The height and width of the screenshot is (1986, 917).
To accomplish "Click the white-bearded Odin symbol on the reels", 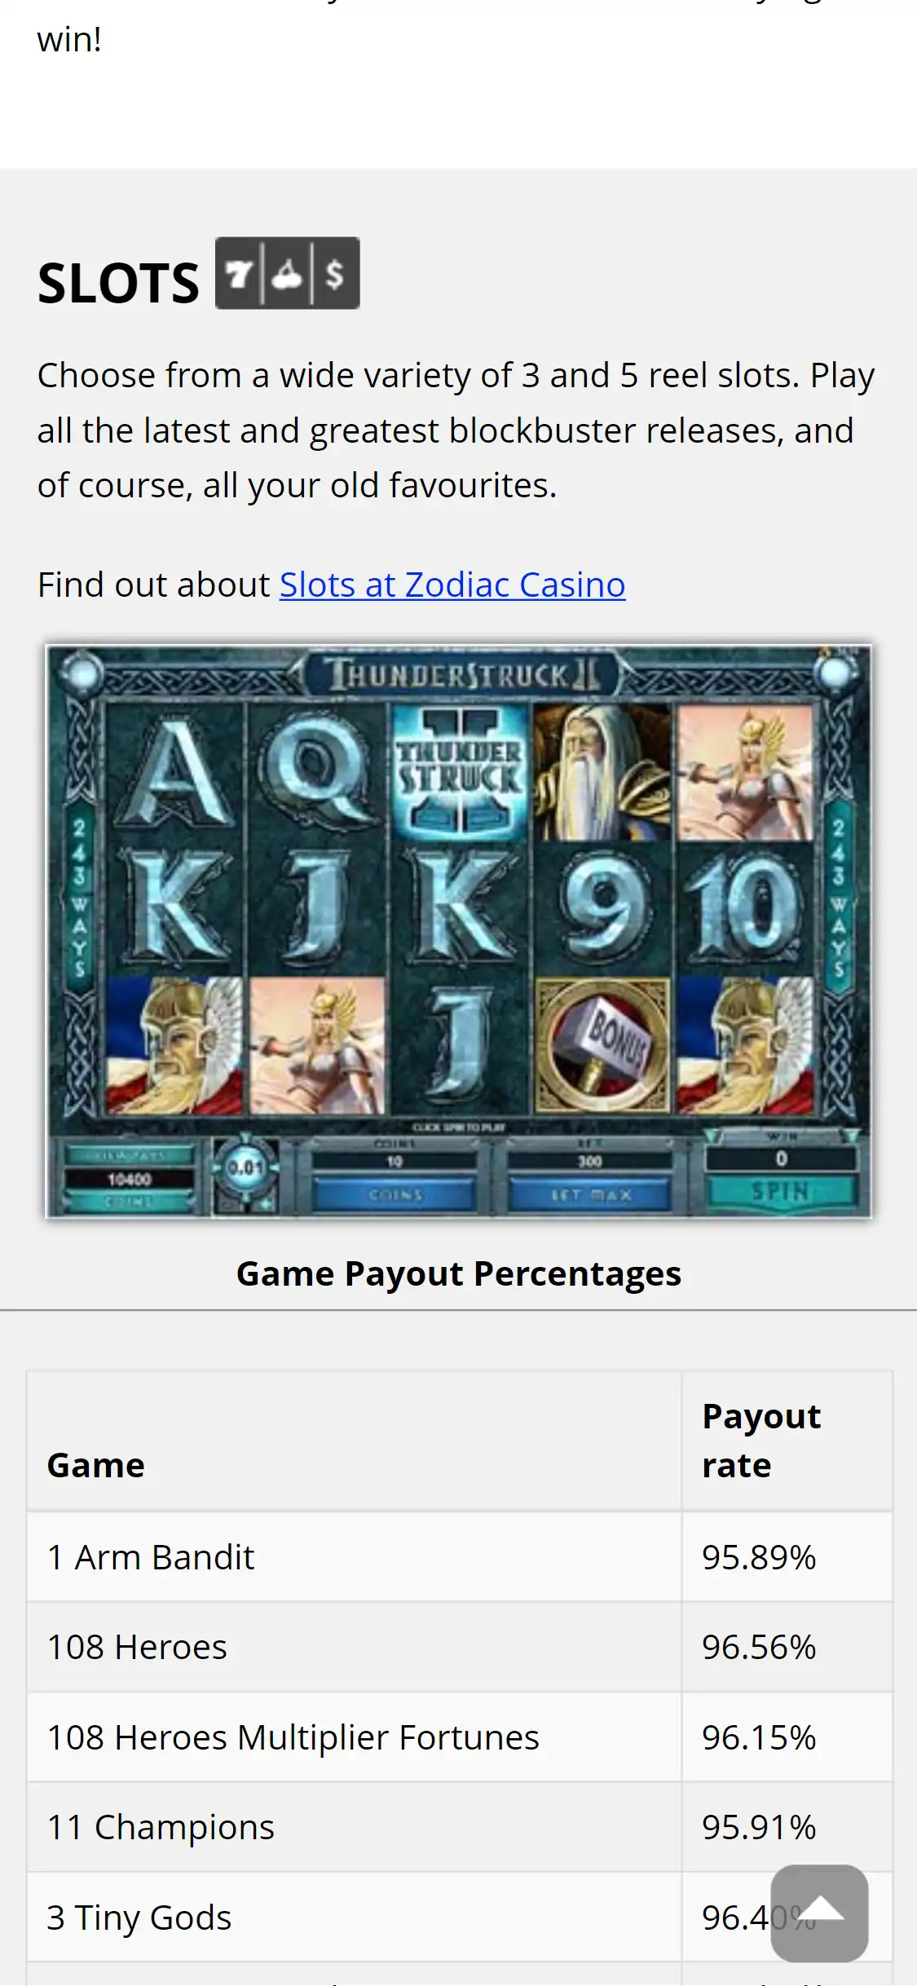I will coord(603,773).
